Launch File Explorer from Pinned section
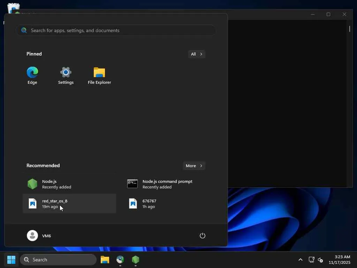Screen dimensions: 357x268 (x=99, y=75)
